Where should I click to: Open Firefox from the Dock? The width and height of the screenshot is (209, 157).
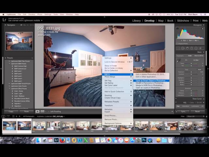62,140
